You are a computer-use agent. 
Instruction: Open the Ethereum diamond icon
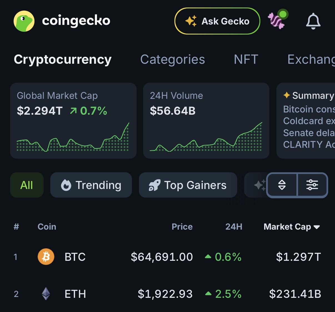(46, 294)
